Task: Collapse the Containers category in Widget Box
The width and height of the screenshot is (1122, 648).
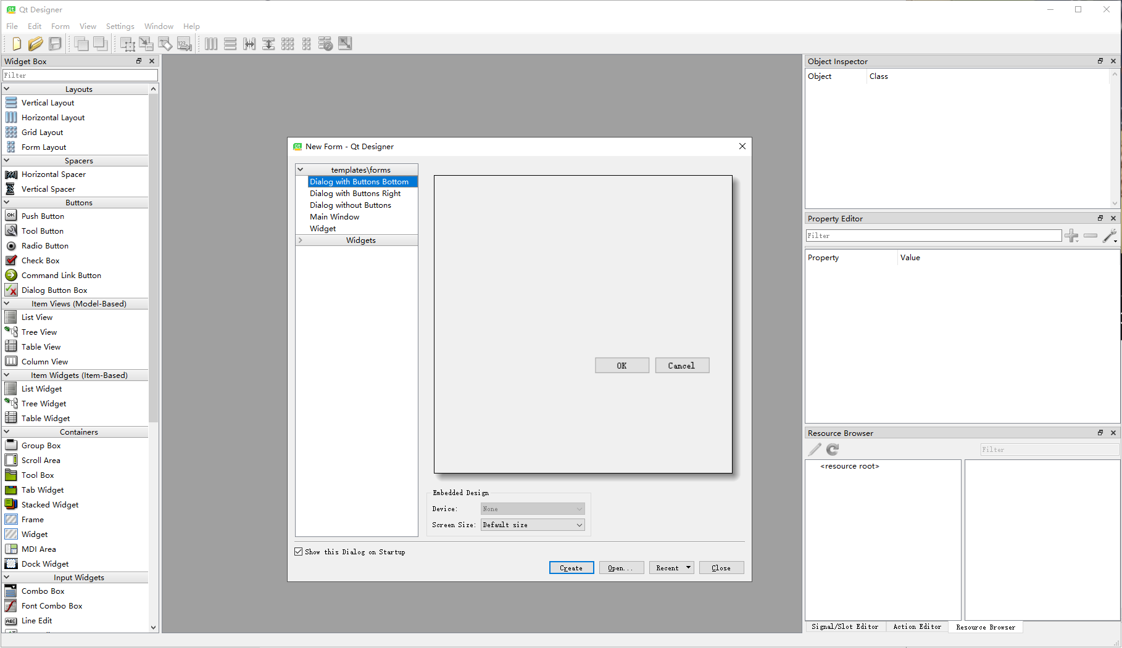Action: (x=7, y=432)
